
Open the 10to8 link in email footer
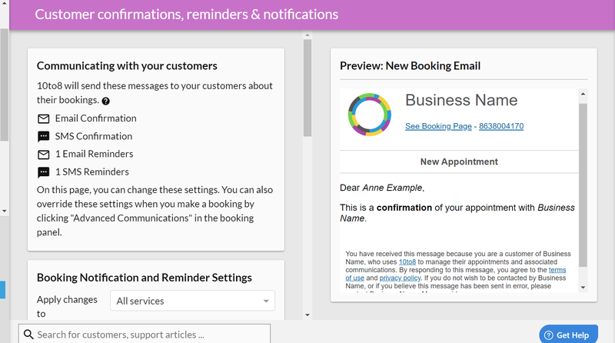[x=407, y=261]
